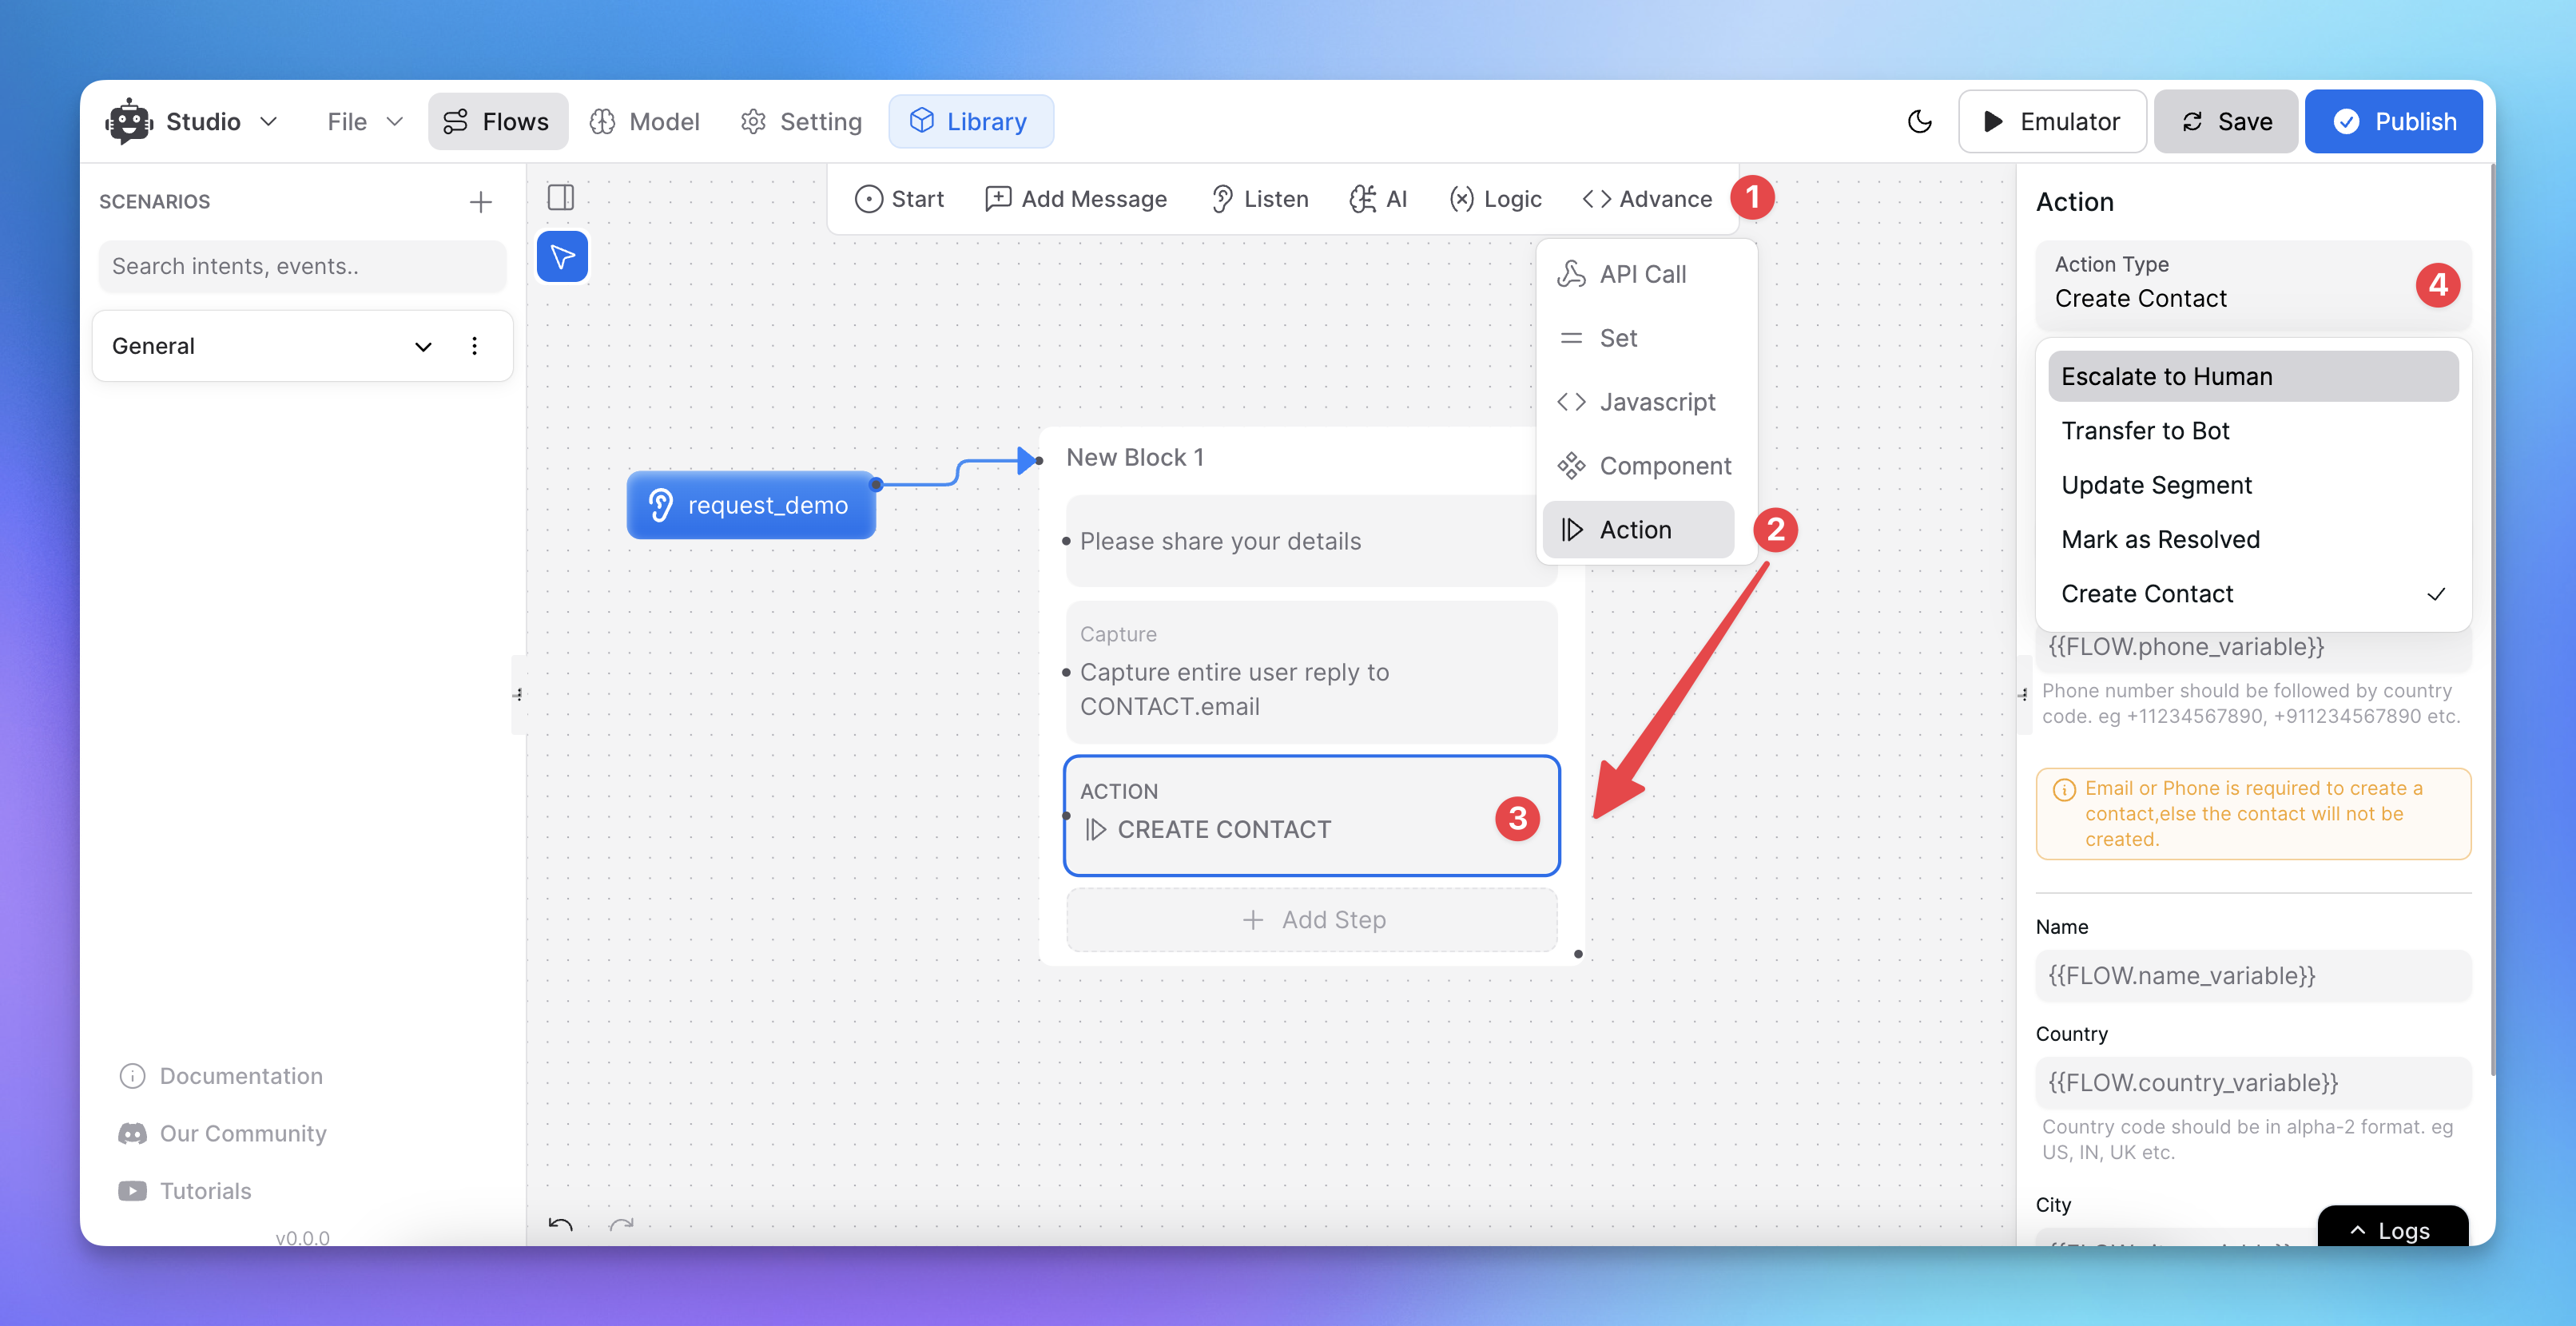Select Update Segment option
2576x1326 pixels.
(x=2253, y=485)
